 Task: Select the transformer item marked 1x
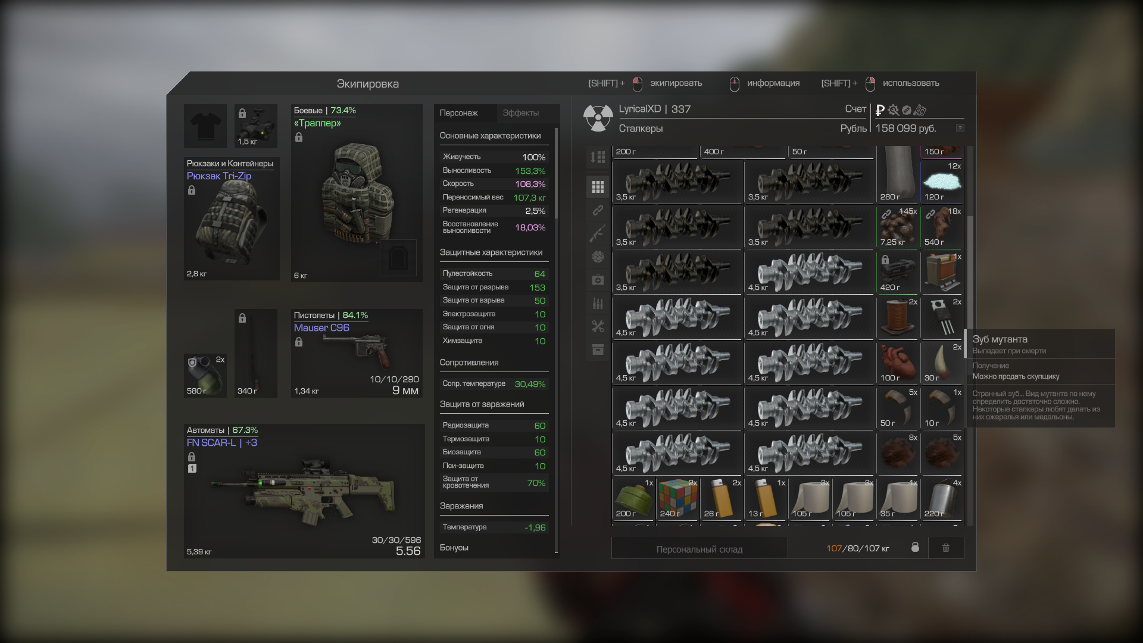point(942,272)
